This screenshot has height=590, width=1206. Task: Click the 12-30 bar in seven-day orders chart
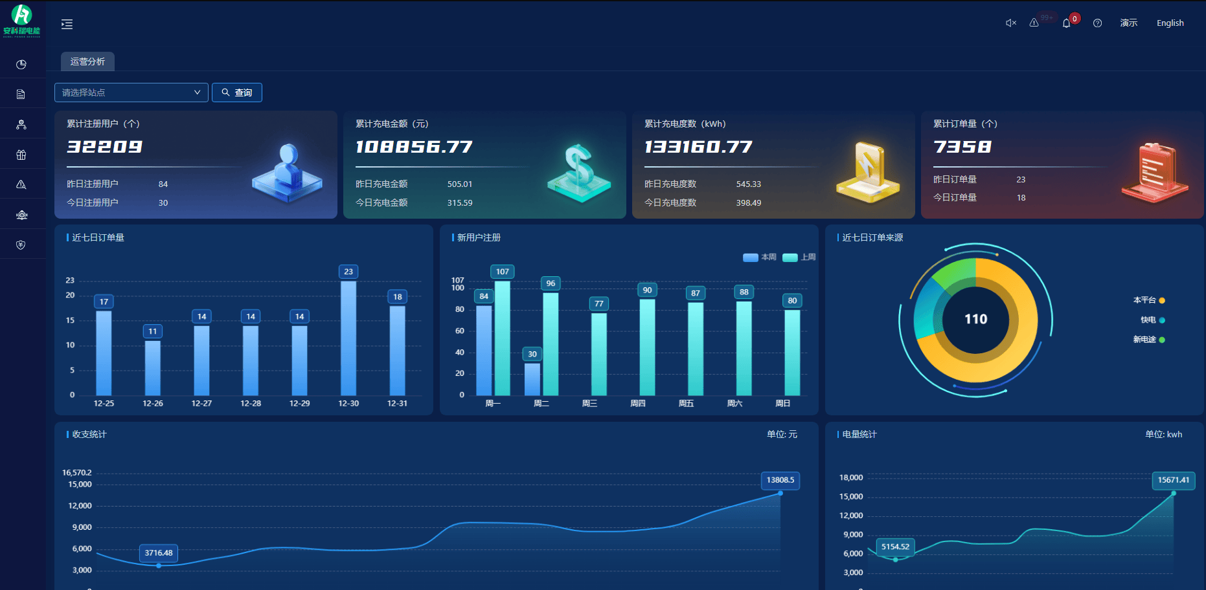pyautogui.click(x=348, y=338)
